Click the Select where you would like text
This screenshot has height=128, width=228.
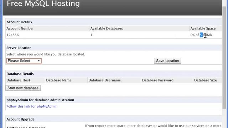coord(46,54)
